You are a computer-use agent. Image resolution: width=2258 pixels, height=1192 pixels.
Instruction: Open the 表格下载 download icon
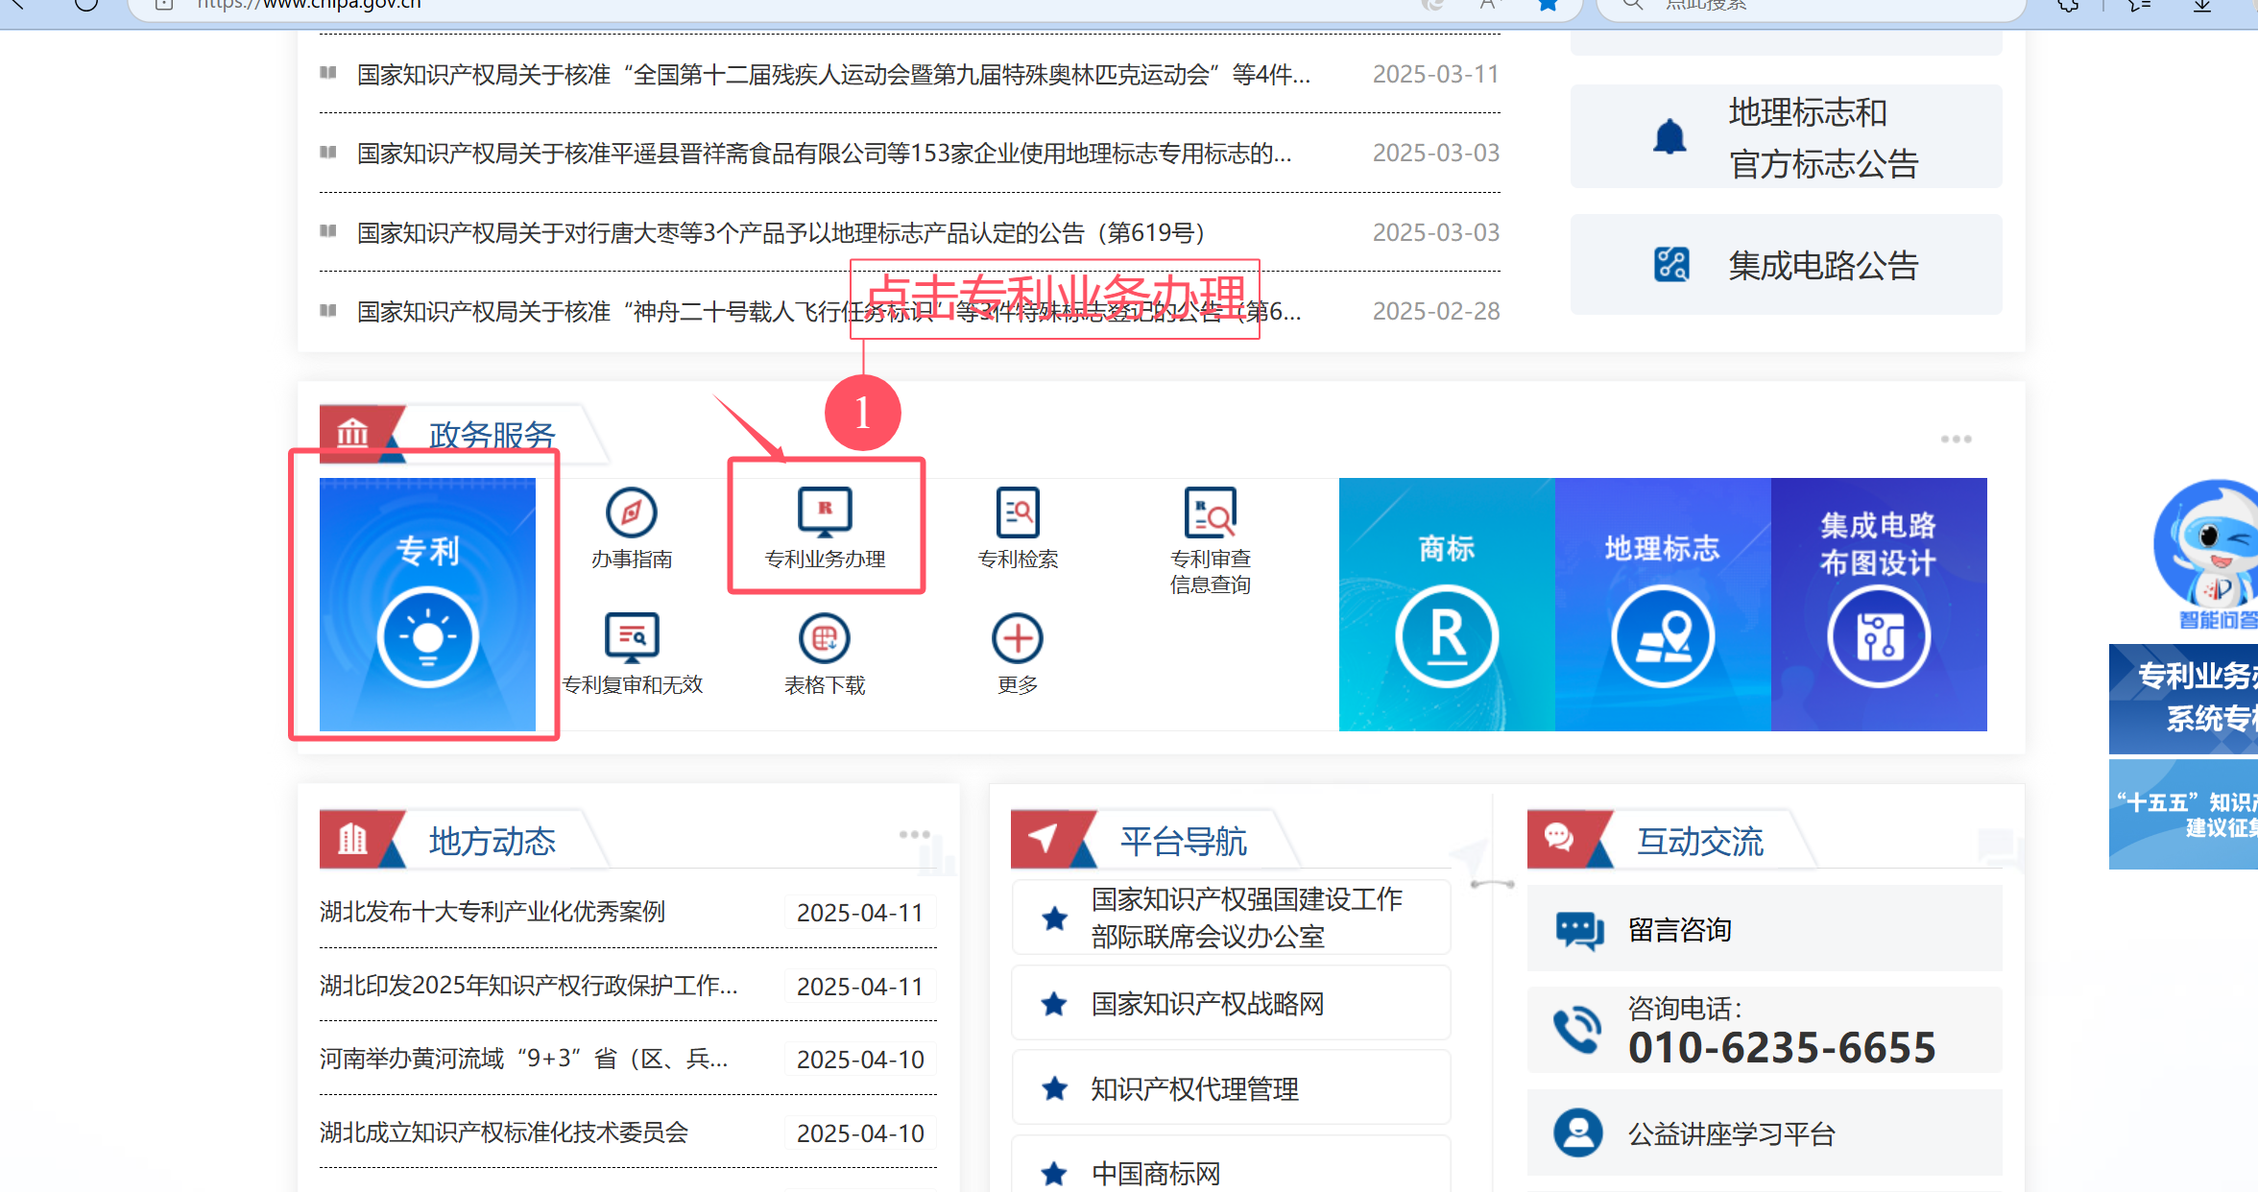pos(825,637)
